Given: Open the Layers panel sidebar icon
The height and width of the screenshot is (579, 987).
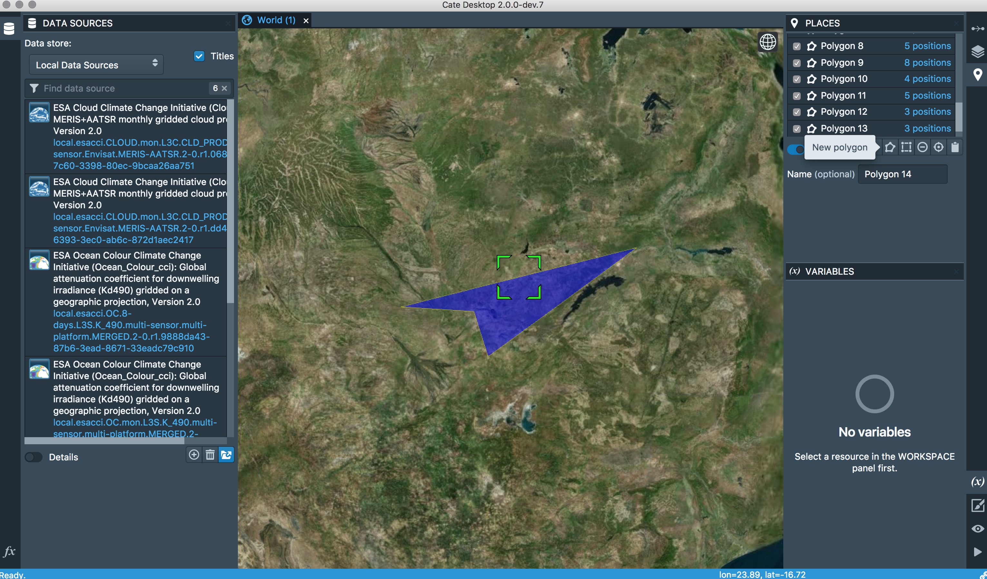Looking at the screenshot, I should (x=977, y=51).
